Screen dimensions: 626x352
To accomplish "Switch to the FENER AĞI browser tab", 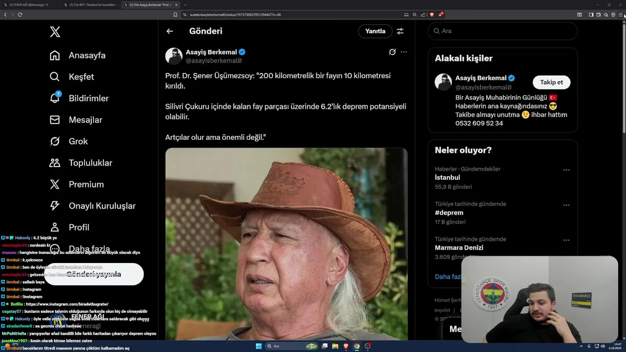I will [29, 5].
